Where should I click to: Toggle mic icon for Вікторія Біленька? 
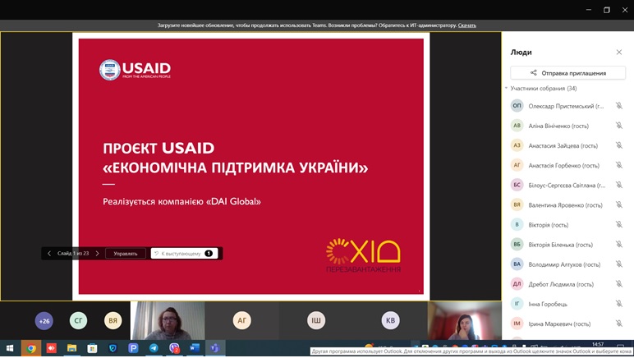(619, 245)
